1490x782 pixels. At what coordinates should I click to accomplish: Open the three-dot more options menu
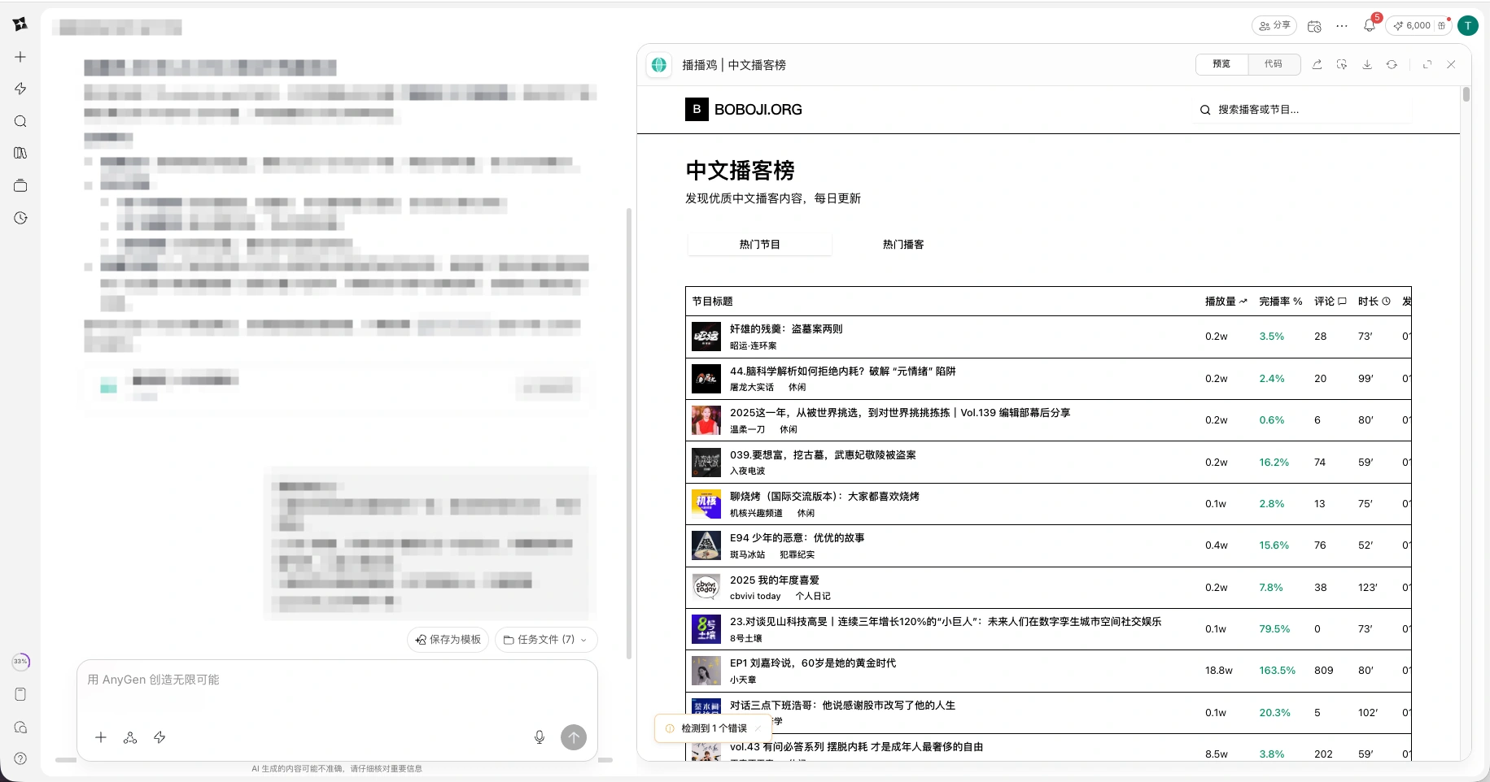pyautogui.click(x=1342, y=26)
